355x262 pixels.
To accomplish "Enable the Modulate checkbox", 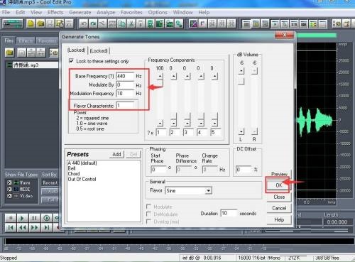I will point(149,207).
